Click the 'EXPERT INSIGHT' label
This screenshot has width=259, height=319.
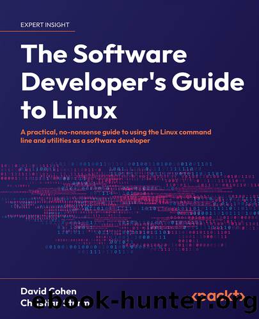tap(45, 25)
